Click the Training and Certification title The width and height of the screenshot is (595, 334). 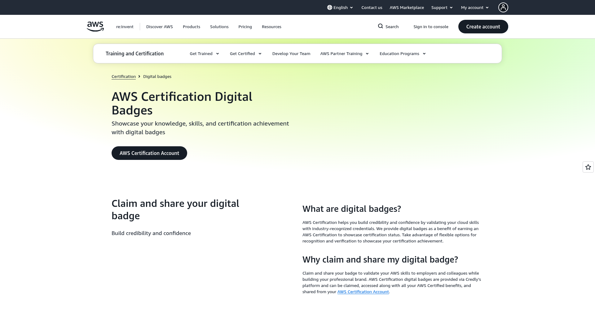(x=134, y=54)
